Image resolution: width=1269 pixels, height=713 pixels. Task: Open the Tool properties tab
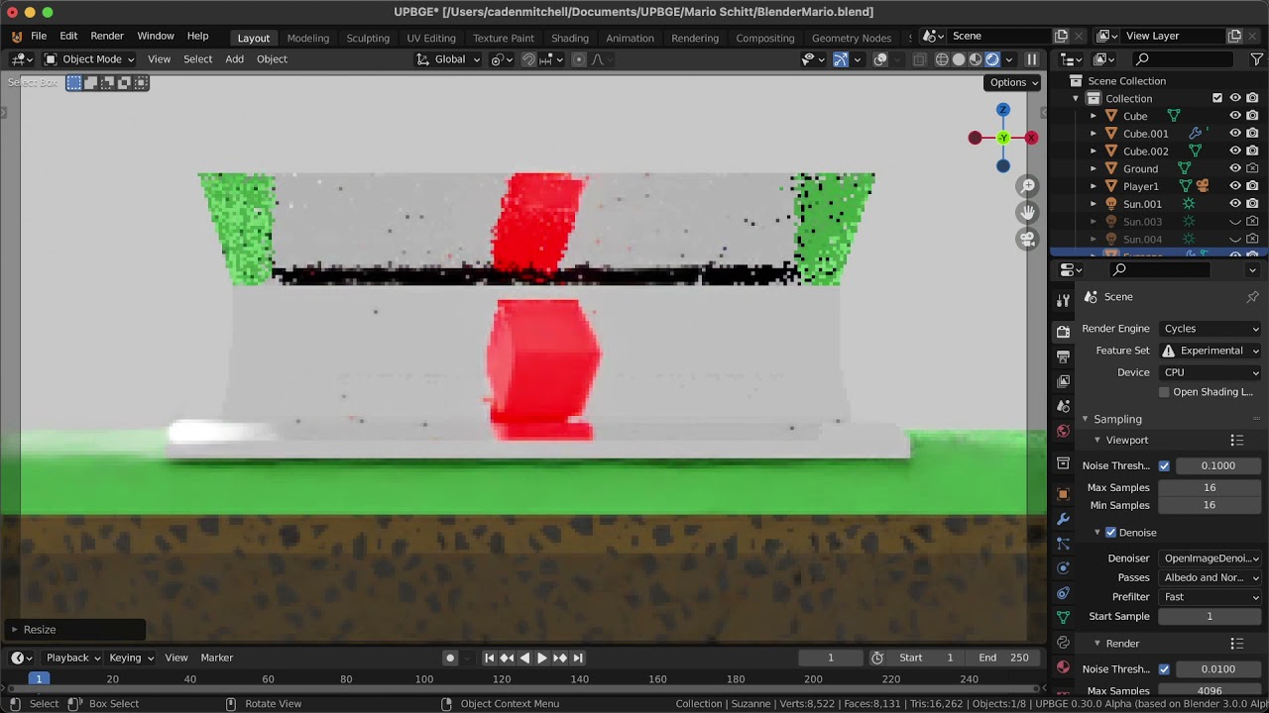click(1063, 300)
